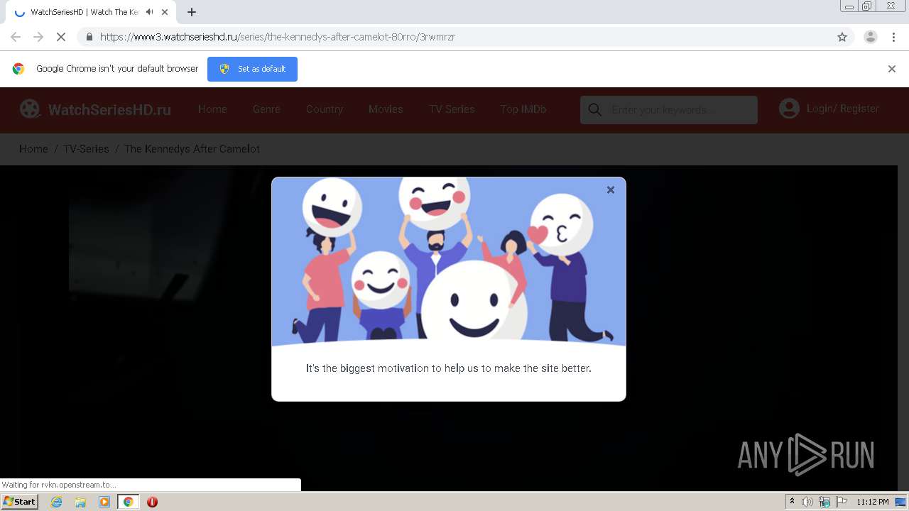909x511 pixels.
Task: Open the Genre menu
Action: [x=266, y=109]
